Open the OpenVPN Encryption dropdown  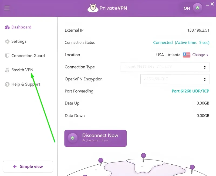(175, 79)
